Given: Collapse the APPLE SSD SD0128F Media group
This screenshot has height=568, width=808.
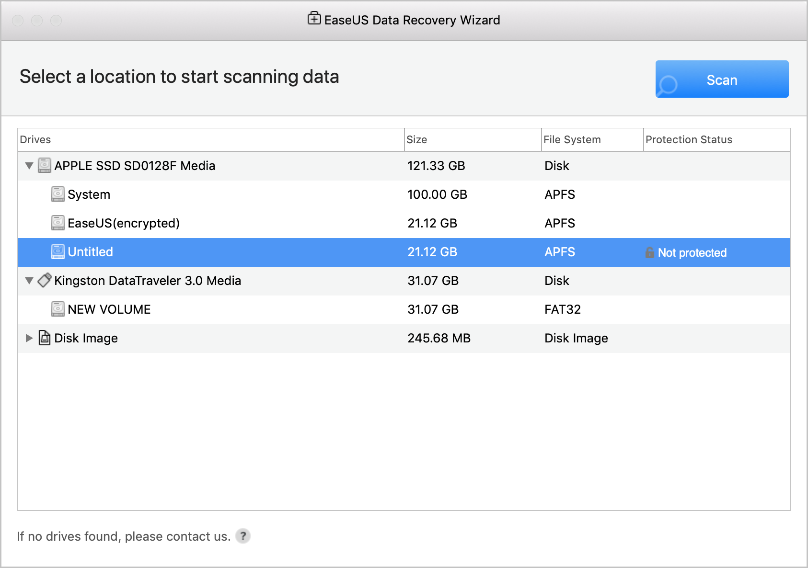Looking at the screenshot, I should [29, 166].
